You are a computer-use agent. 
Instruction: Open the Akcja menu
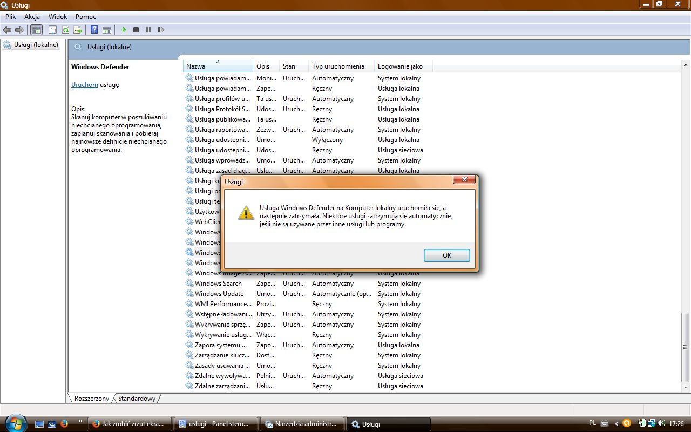32,17
